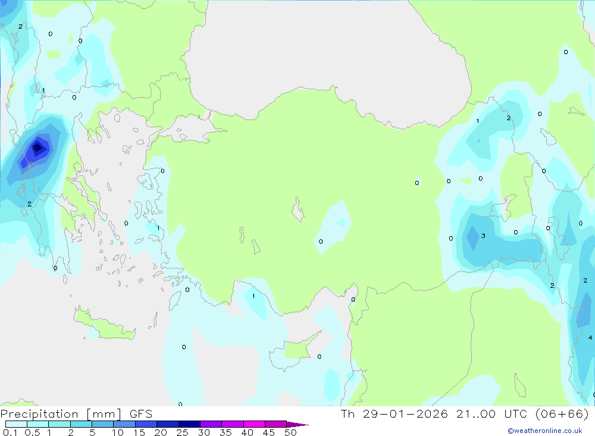Click the legend label '40'
Screen dimensions: 595x436
point(247,432)
